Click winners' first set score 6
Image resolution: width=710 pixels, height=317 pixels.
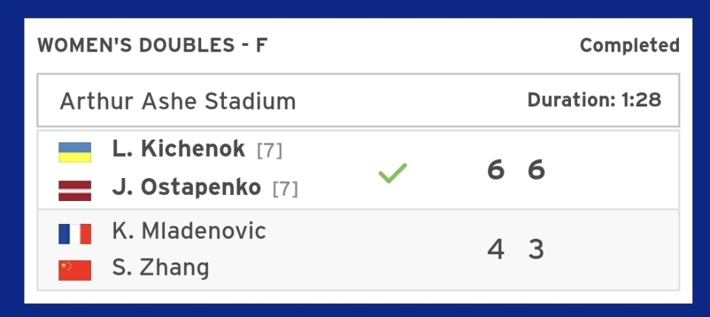(x=496, y=171)
